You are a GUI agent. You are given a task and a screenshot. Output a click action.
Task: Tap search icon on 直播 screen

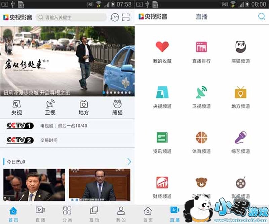[262, 16]
